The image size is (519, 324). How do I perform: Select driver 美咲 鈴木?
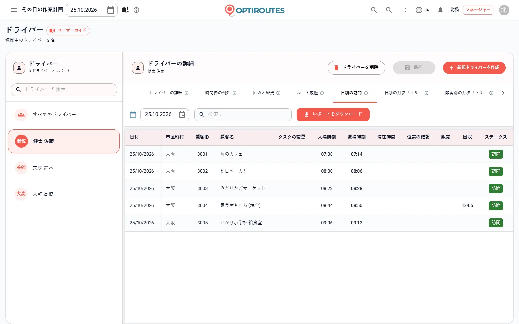click(64, 168)
